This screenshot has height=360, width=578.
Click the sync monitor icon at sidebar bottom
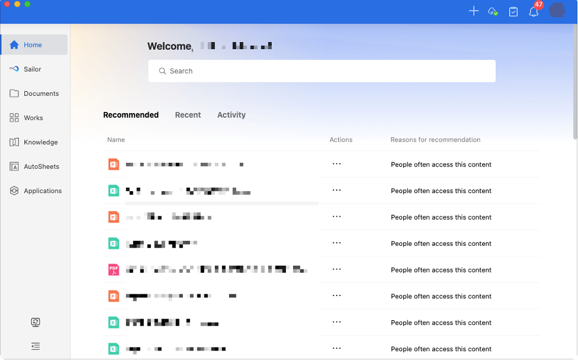[x=36, y=322]
